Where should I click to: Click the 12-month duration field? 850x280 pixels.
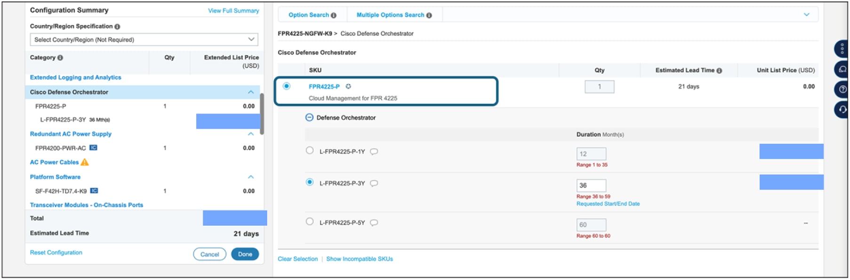pyautogui.click(x=591, y=154)
